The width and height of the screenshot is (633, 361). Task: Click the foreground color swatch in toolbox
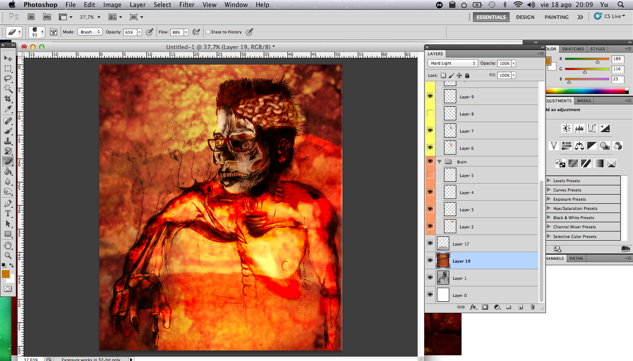[6, 274]
